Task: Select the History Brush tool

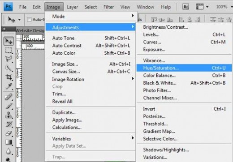Action: pos(9,124)
